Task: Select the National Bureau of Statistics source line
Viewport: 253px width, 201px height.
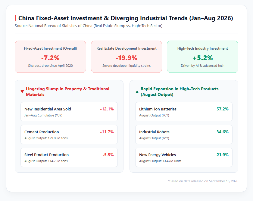Action: (89, 26)
